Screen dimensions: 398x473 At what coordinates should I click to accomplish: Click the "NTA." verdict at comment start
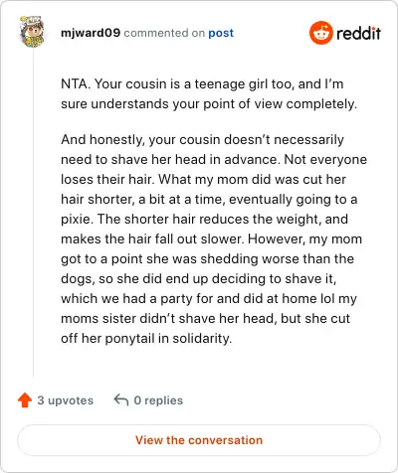(x=76, y=83)
